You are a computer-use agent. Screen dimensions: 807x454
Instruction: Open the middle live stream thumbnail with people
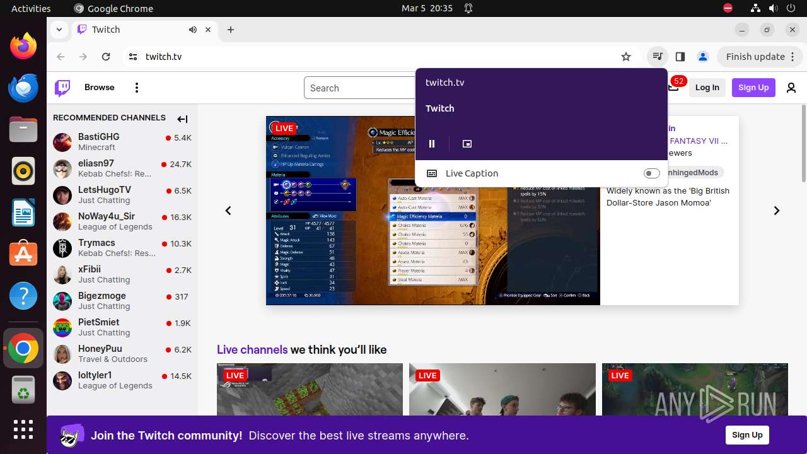click(502, 389)
